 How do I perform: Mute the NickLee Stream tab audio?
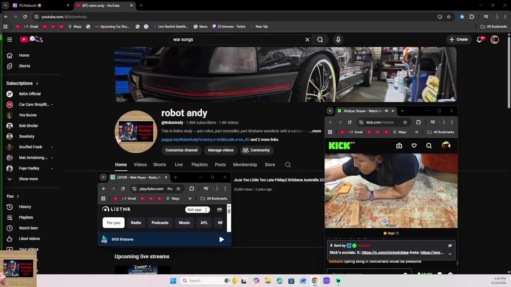point(386,111)
